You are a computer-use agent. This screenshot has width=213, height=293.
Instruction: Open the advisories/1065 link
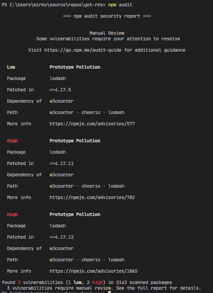tap(94, 271)
